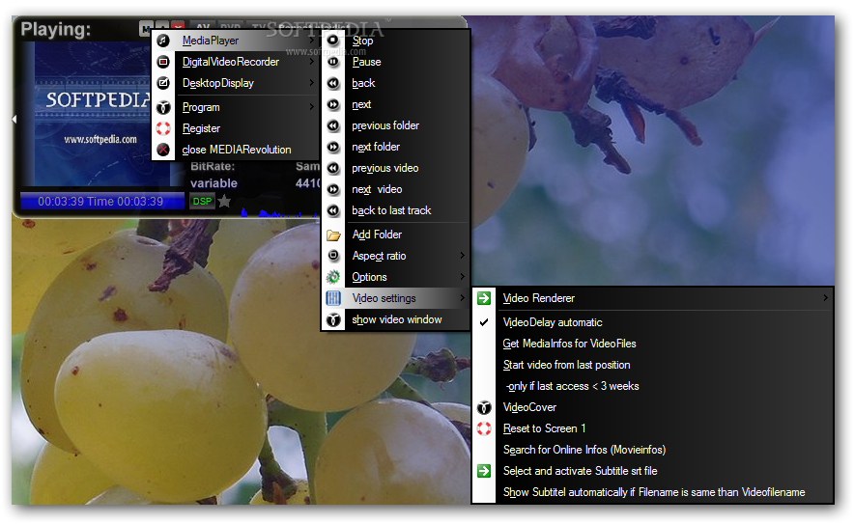
Task: Click the previous video icon
Action: [x=332, y=168]
